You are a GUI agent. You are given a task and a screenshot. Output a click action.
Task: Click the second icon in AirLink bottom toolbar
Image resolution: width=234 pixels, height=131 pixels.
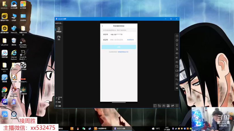[x=159, y=106]
